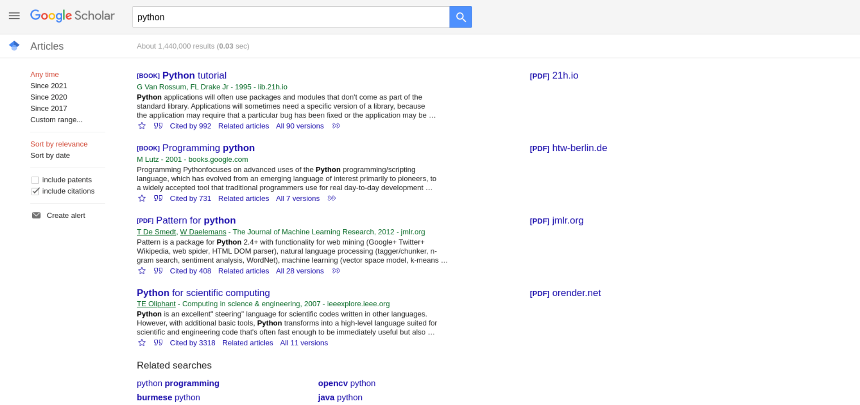Save Pattern for python with star icon

(x=142, y=271)
